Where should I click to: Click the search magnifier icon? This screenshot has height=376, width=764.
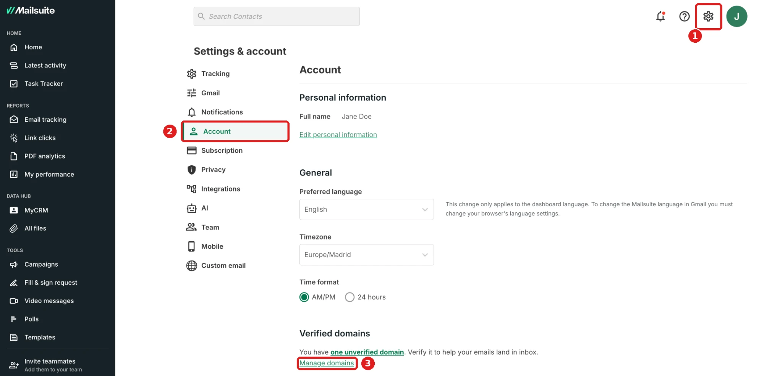click(201, 16)
